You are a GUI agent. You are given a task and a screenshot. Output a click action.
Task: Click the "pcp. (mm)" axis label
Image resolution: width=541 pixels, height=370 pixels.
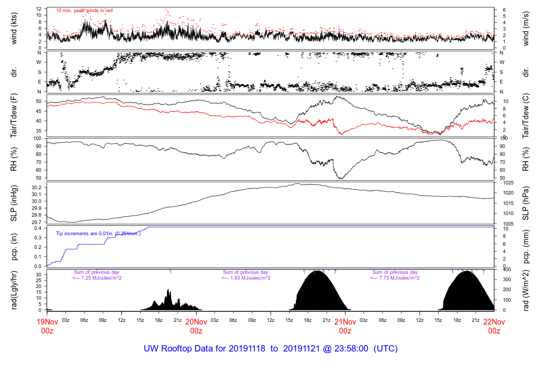point(526,247)
